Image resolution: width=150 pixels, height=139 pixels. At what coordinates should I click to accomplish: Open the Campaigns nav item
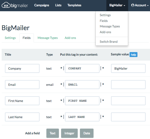point(42,5)
